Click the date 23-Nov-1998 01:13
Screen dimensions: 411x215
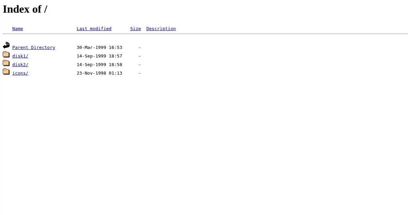click(99, 73)
